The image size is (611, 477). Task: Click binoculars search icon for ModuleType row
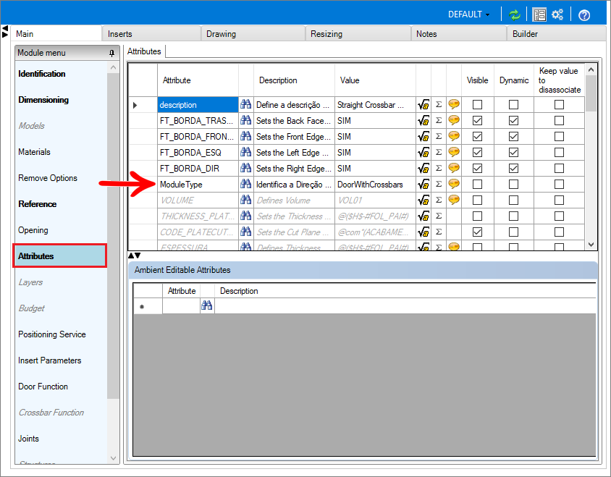click(246, 185)
